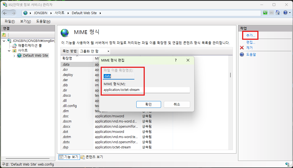Click arrow after 사이트 in breadcrumb

(68, 13)
